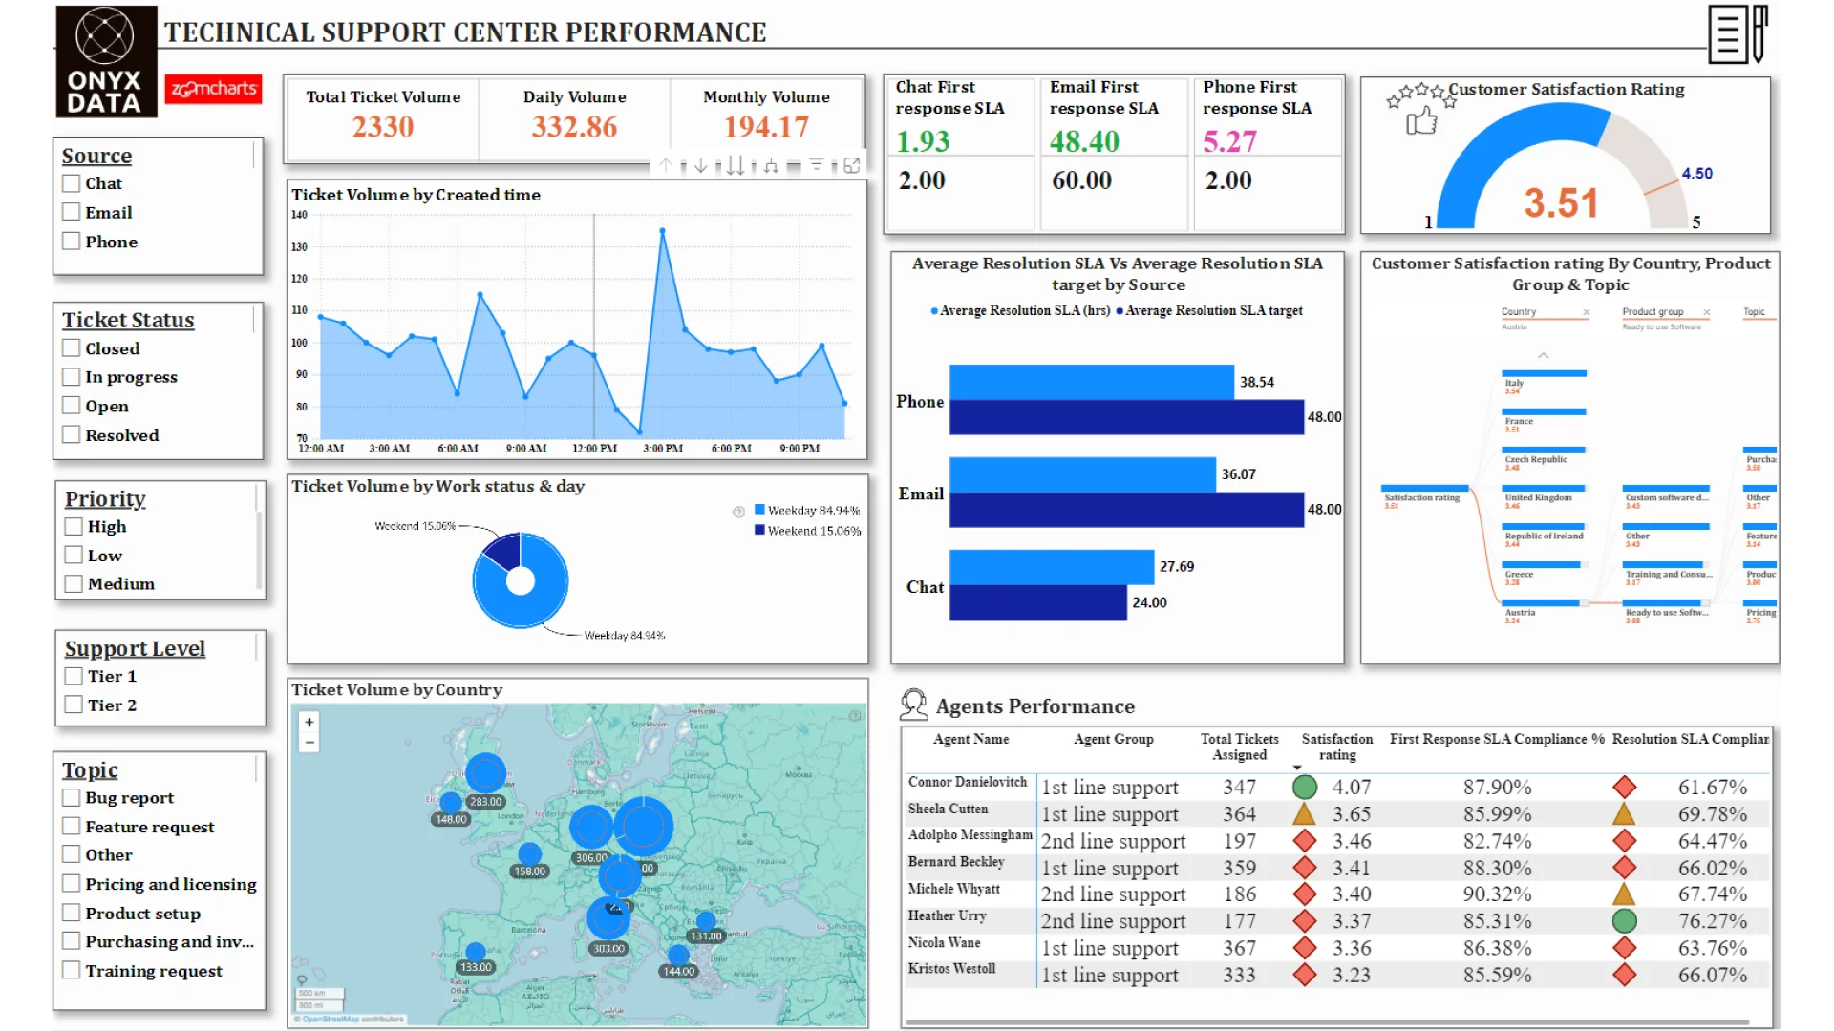Remove the Country level with its X

click(1586, 312)
